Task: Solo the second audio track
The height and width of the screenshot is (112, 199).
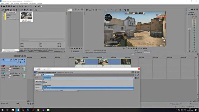Action: coord(22,73)
